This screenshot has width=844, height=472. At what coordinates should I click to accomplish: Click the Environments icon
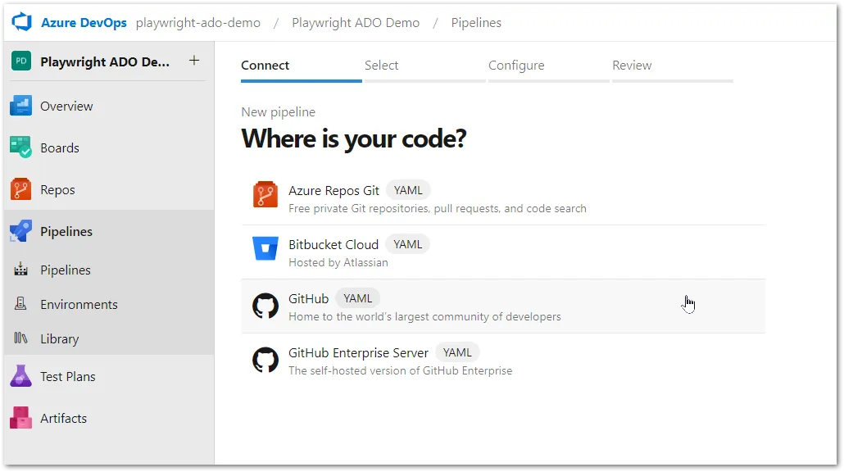[x=20, y=303]
